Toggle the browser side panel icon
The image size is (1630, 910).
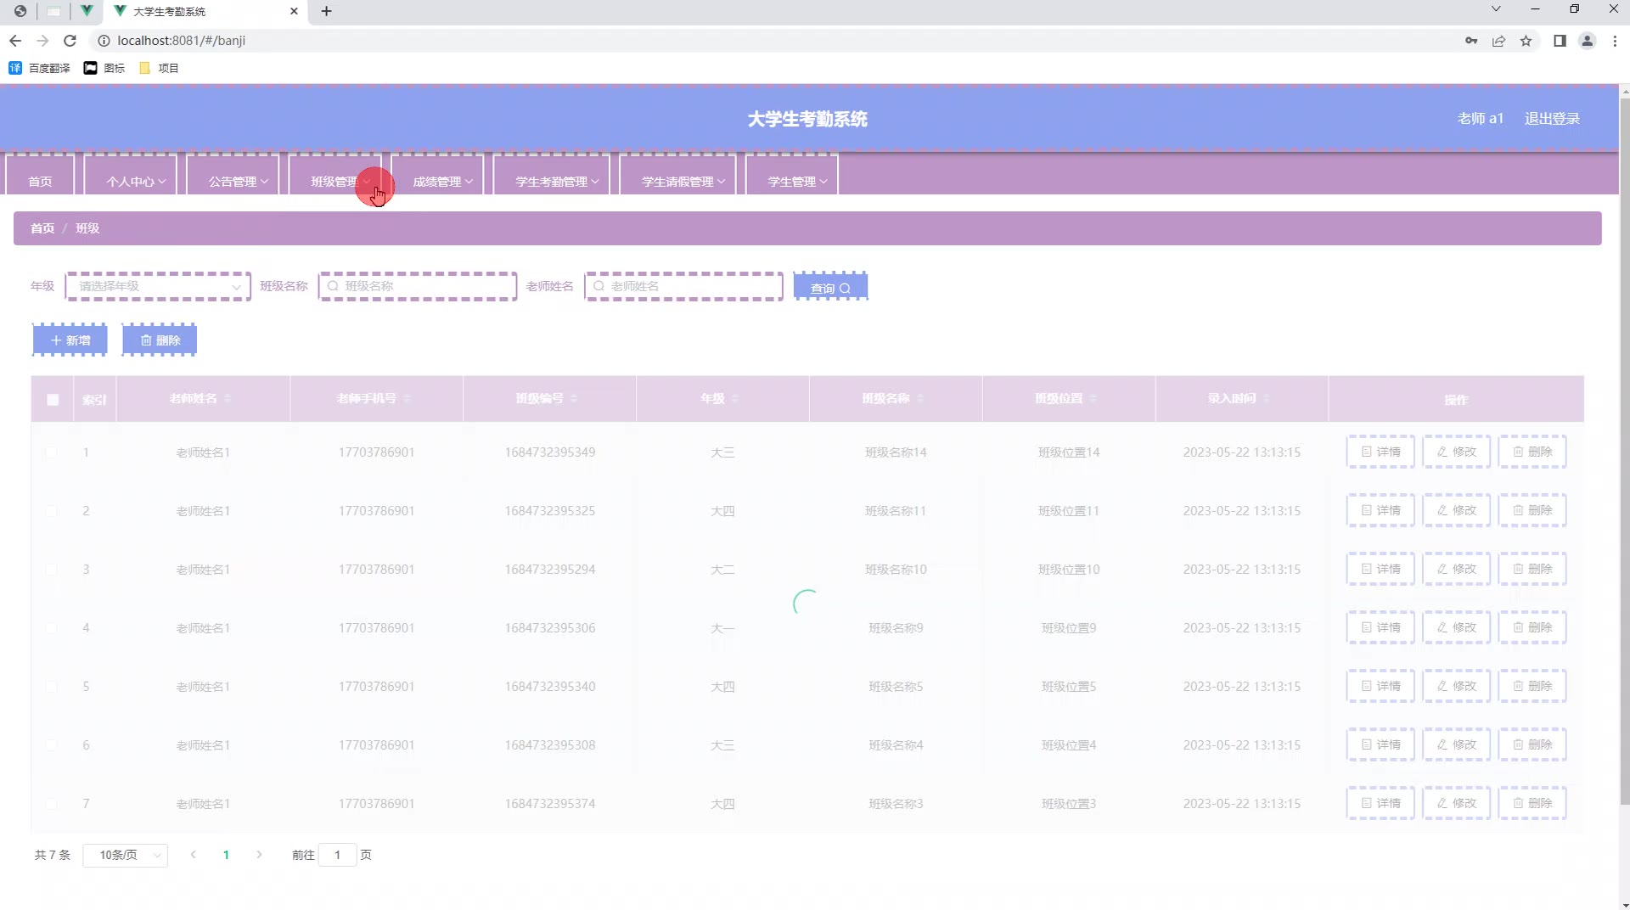point(1560,41)
